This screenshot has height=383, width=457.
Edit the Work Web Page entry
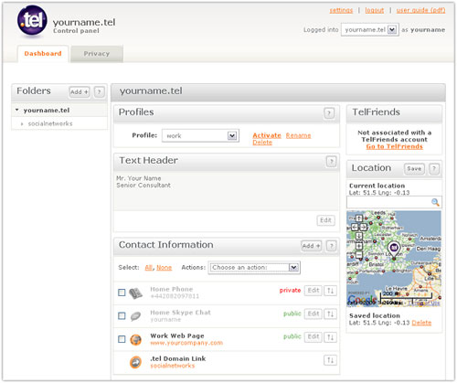click(314, 337)
